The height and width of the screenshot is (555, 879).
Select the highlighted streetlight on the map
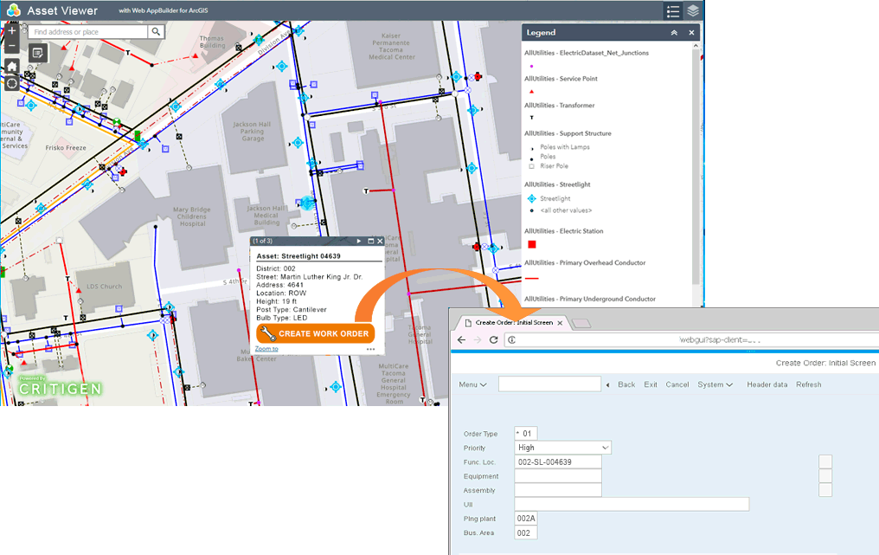pyautogui.click(x=307, y=203)
